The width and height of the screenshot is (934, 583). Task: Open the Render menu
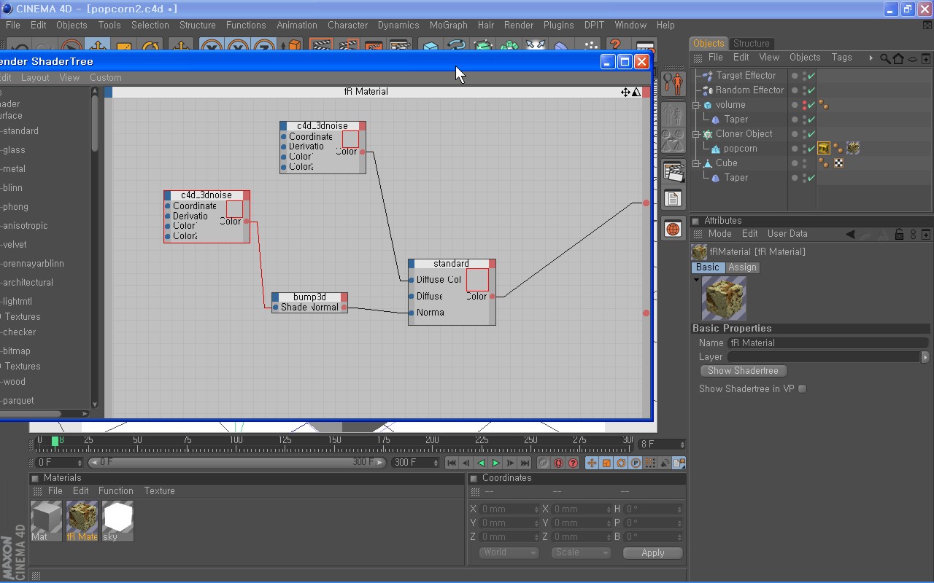click(519, 25)
